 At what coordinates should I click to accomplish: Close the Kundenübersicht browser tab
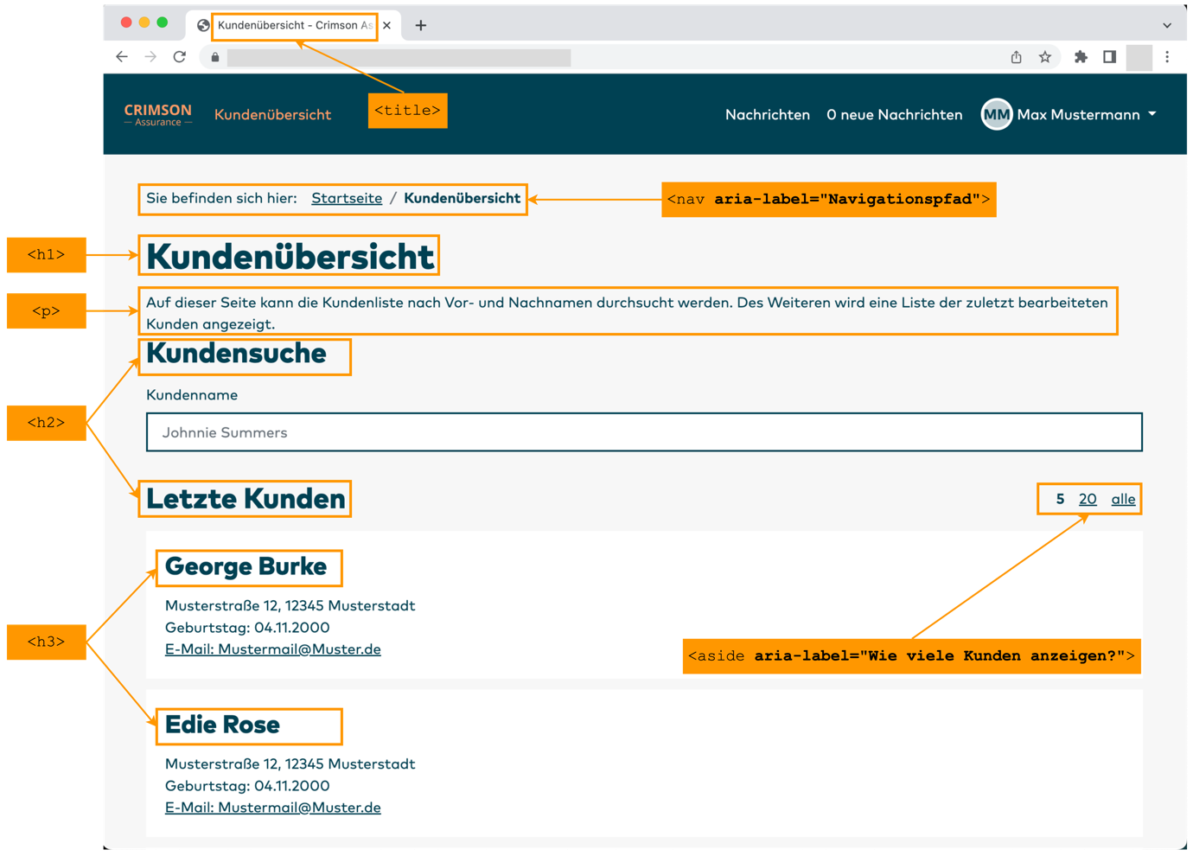[386, 25]
